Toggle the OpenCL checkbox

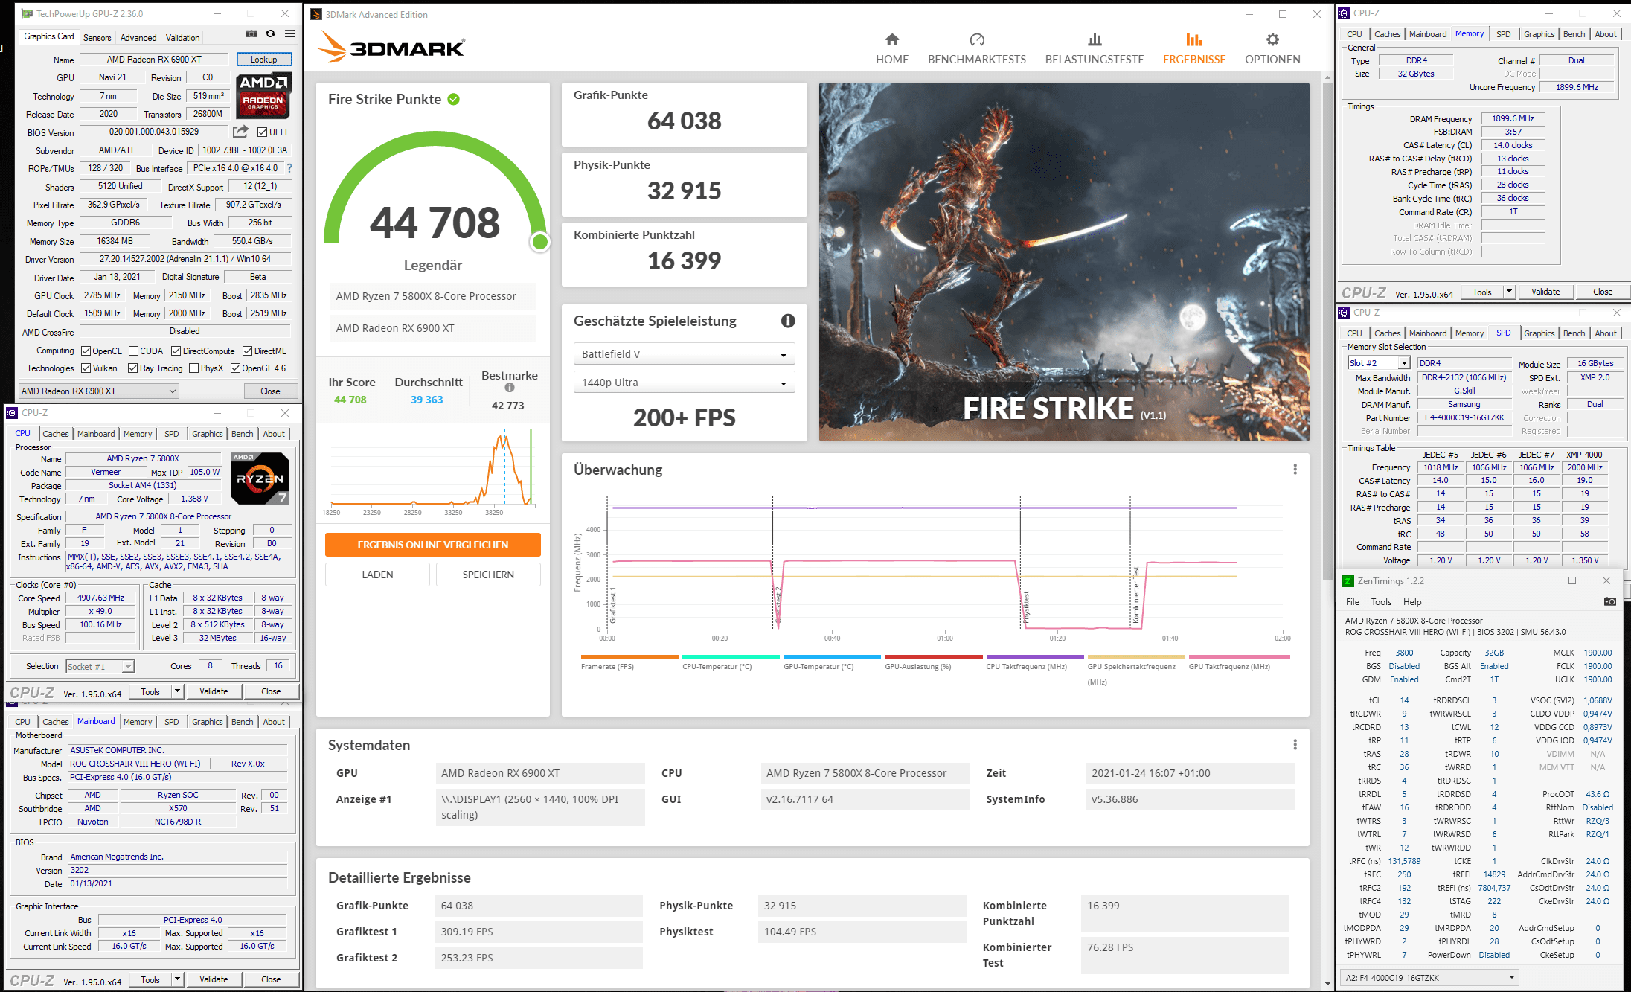click(x=86, y=351)
